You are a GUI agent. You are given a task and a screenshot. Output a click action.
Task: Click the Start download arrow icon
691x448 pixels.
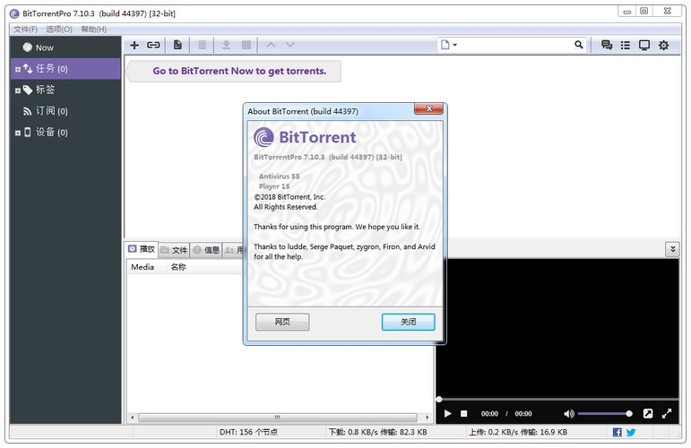coord(226,45)
